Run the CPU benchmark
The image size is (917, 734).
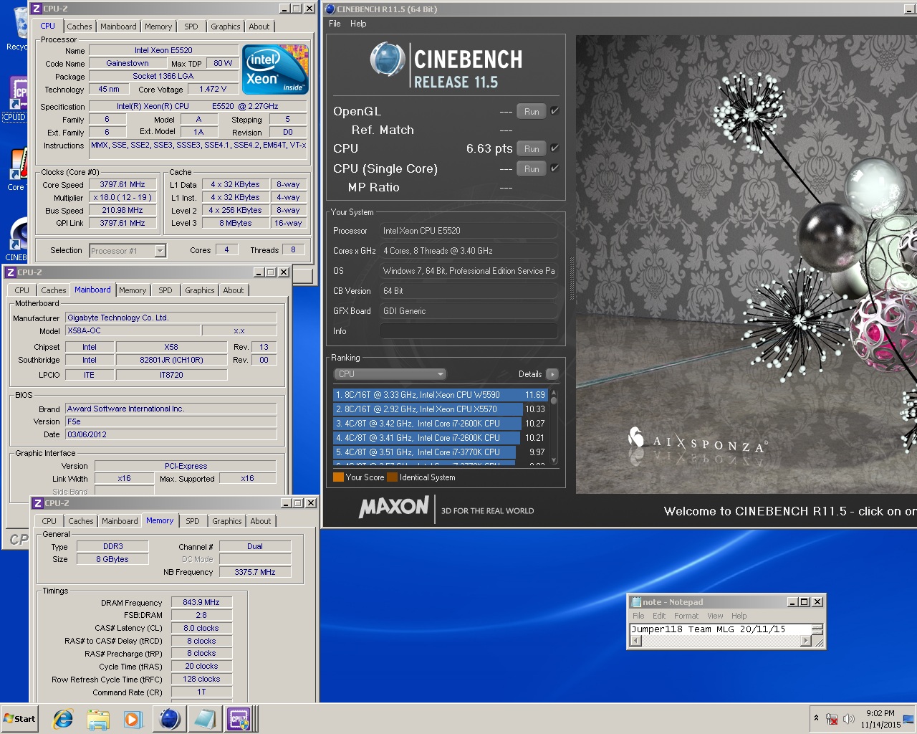(532, 148)
